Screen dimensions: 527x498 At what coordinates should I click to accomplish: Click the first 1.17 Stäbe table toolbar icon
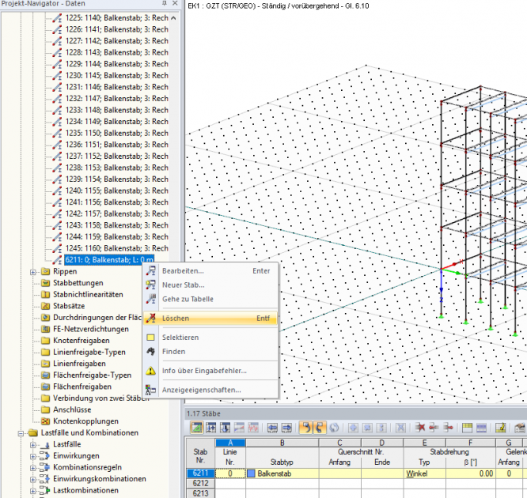(x=196, y=428)
